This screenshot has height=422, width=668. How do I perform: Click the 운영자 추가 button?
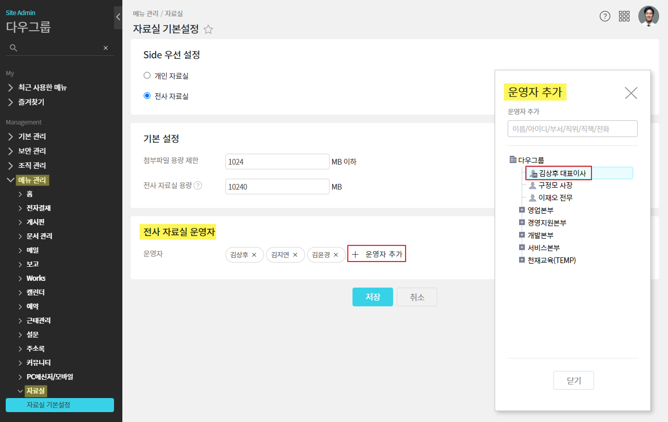[x=376, y=254]
